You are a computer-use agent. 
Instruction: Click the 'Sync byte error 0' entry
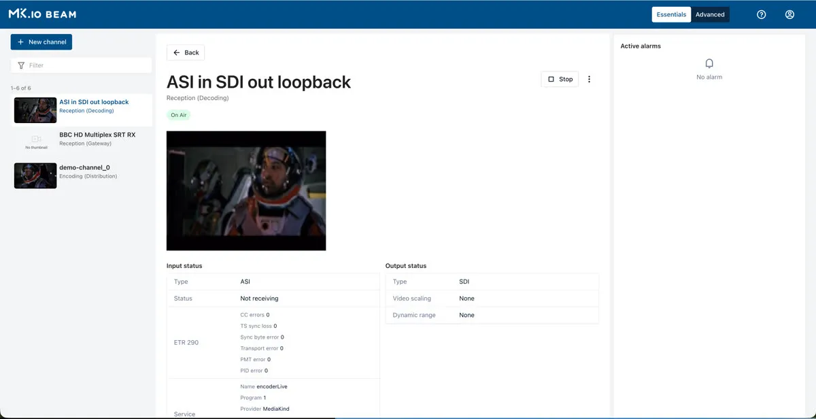point(262,337)
